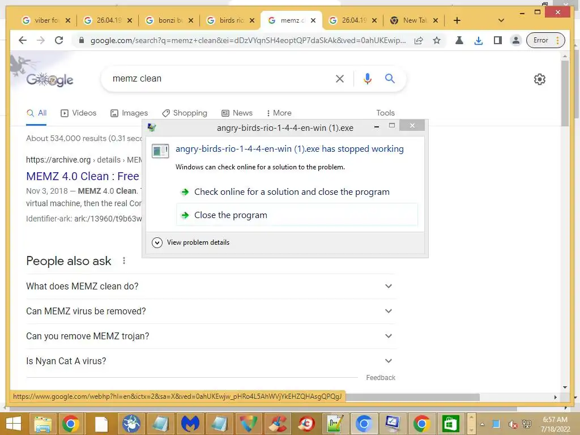Go back to previous page in Chrome
This screenshot has width=580, height=435.
23,40
